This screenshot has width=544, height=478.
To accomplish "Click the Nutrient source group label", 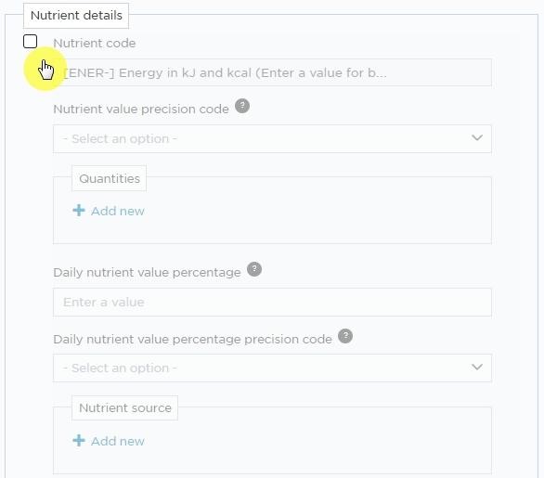I will tap(125, 408).
